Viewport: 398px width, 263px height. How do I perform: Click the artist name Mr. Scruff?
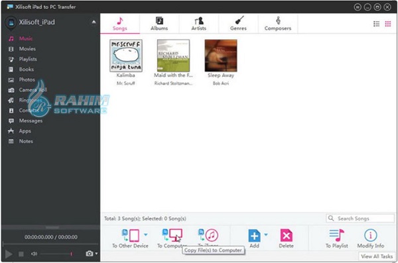point(125,83)
